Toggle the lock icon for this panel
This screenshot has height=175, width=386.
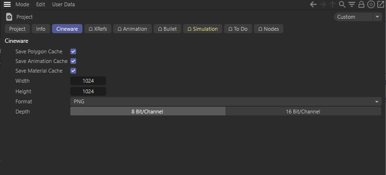(x=361, y=4)
